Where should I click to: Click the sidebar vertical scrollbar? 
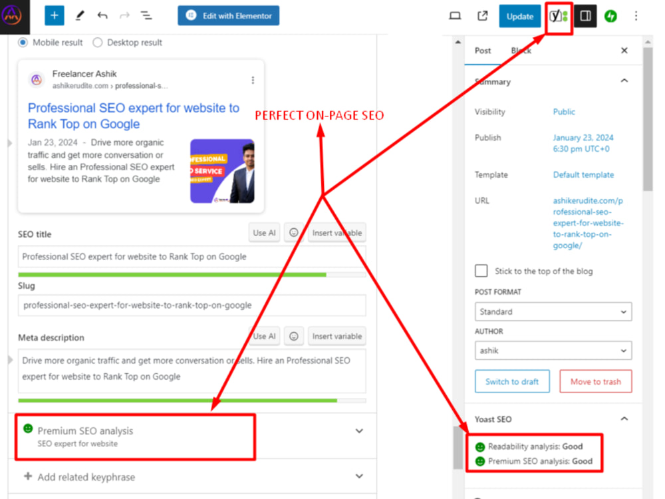[x=648, y=119]
